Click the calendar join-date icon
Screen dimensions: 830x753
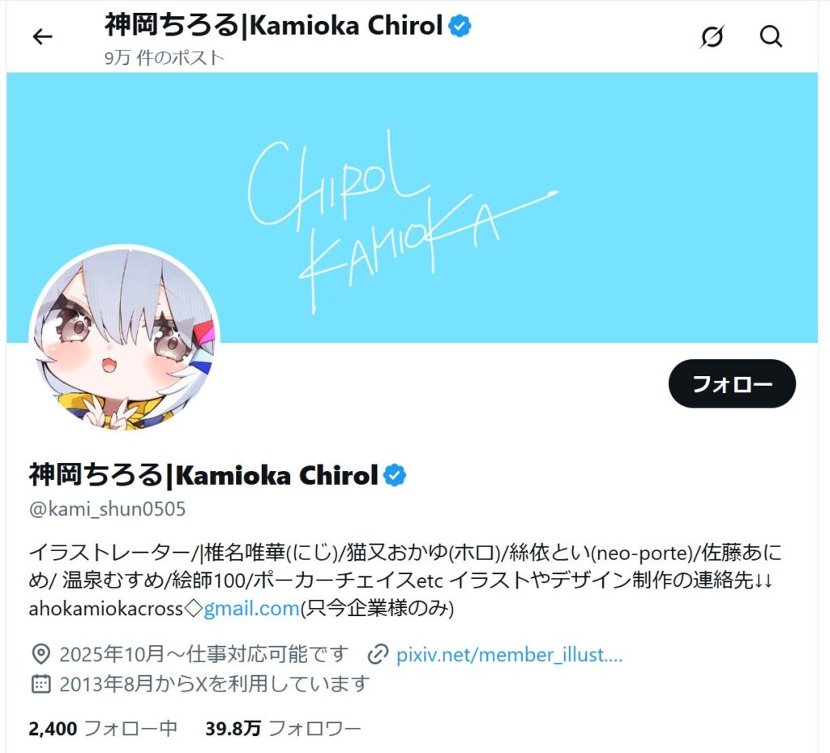[41, 683]
